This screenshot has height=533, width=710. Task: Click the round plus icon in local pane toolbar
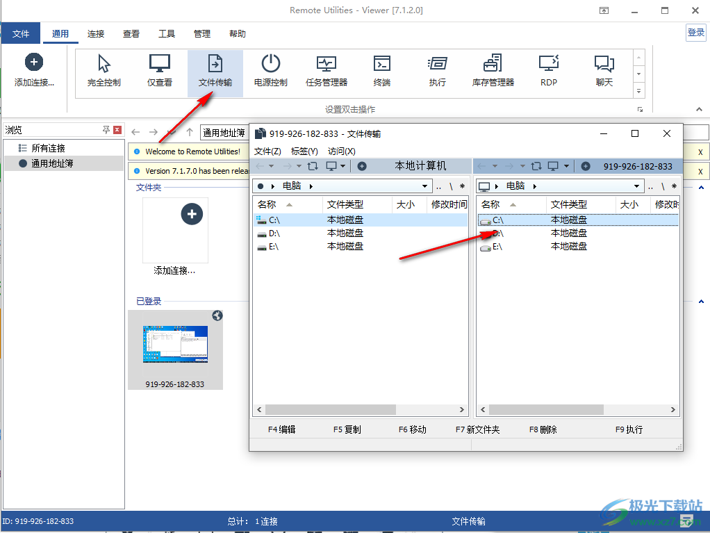[x=362, y=166]
